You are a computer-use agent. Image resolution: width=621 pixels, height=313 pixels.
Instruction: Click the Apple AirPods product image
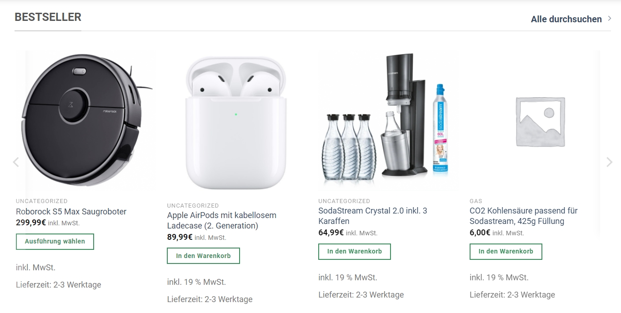pyautogui.click(x=237, y=123)
